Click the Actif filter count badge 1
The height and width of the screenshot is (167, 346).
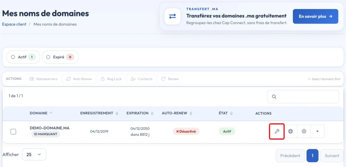[32, 57]
